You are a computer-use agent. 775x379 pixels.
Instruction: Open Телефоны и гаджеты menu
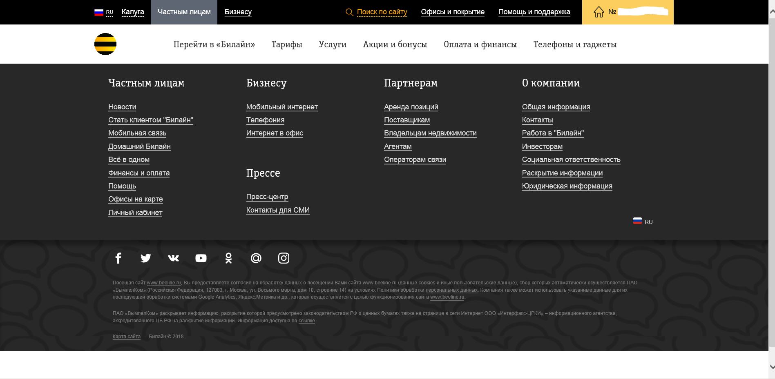tap(575, 44)
